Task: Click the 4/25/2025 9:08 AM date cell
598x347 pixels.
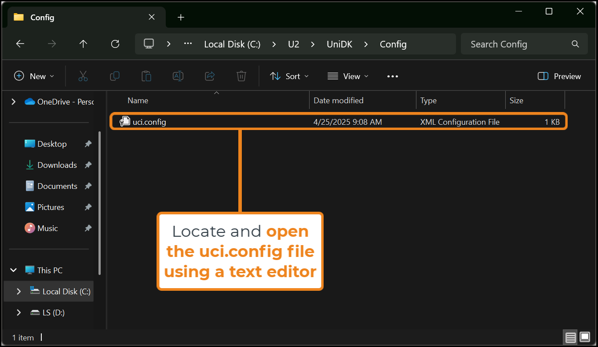Action: pyautogui.click(x=348, y=122)
